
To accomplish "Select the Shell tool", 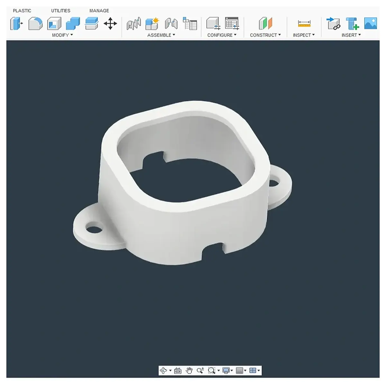I will (54, 24).
